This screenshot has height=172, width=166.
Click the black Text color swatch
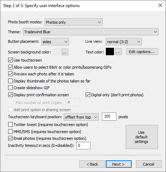click(110, 52)
